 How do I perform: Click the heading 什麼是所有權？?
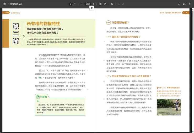(x=120, y=22)
